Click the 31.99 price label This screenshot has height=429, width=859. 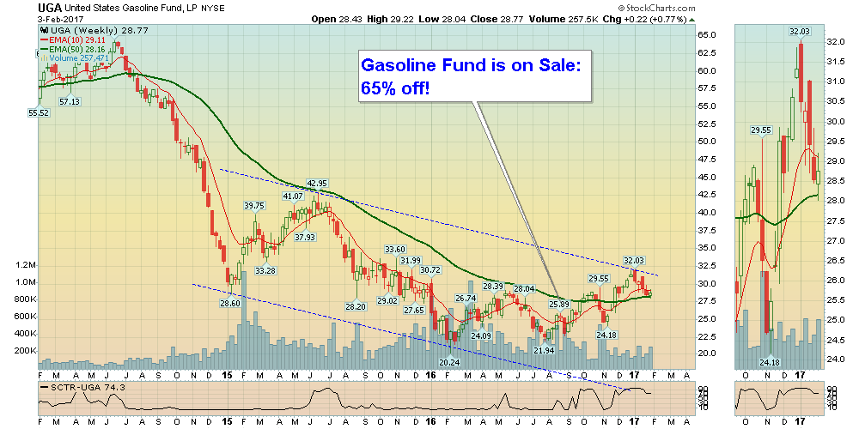(411, 260)
